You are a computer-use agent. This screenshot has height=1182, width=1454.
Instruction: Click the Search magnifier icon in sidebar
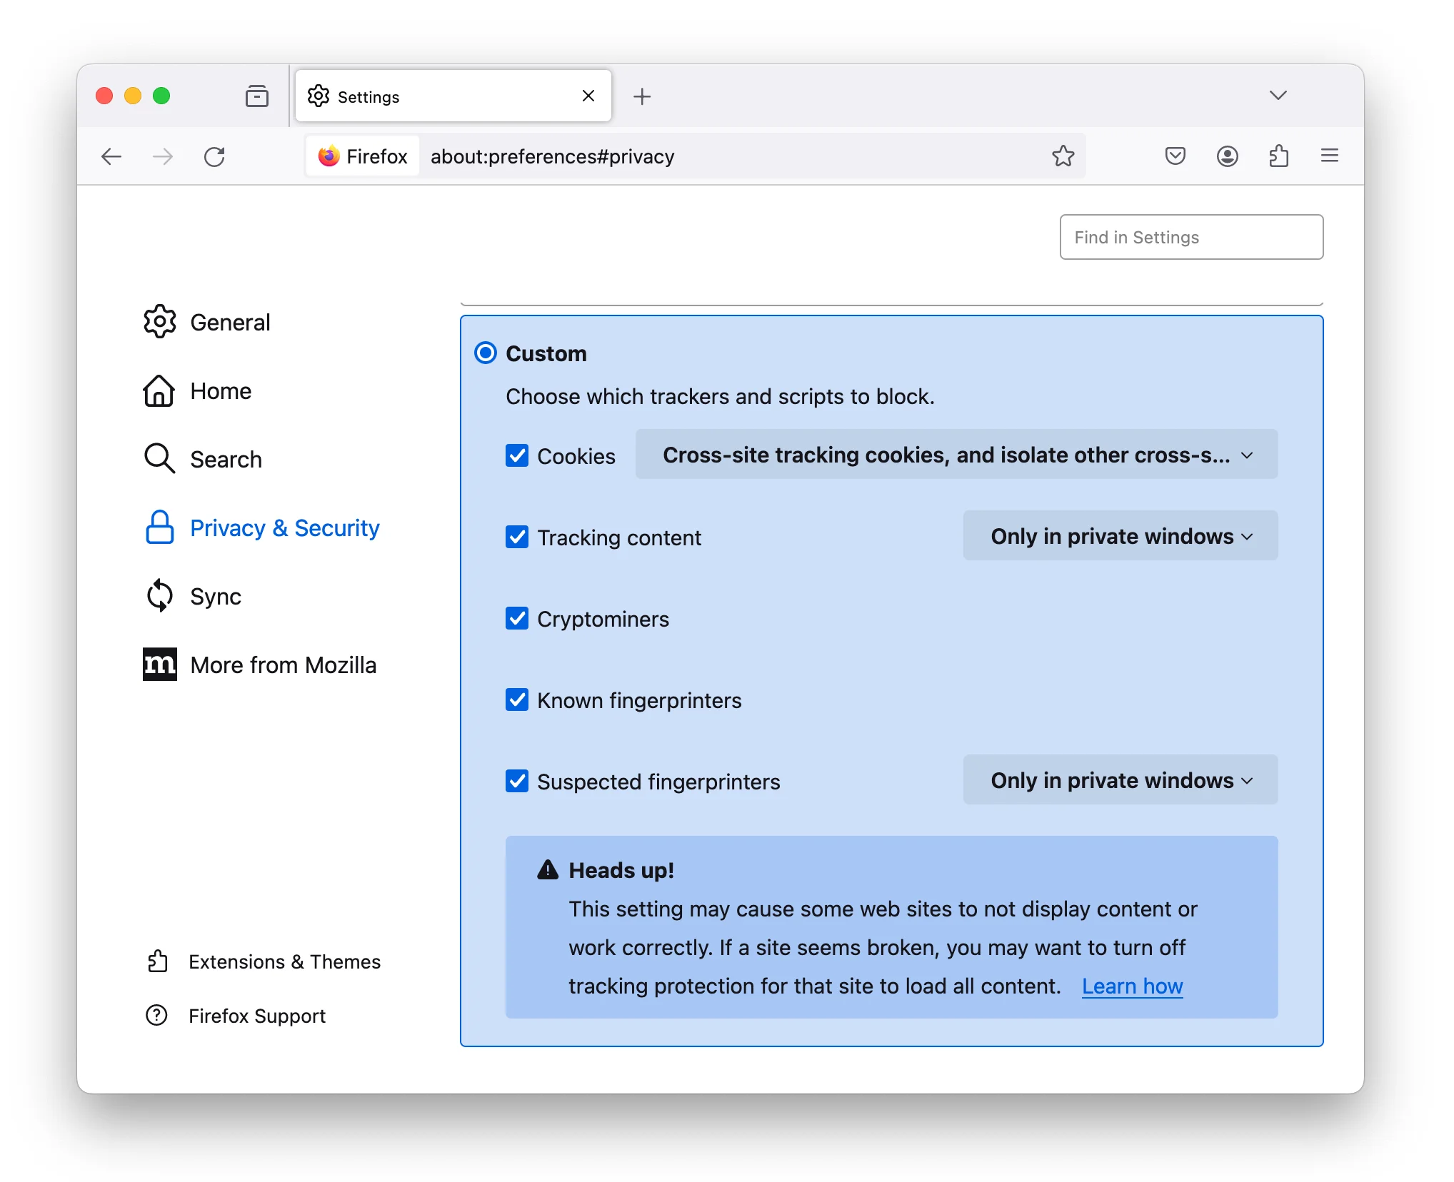[159, 458]
